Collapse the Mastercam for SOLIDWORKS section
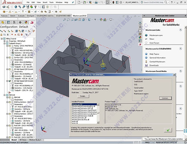 [x=180, y=48]
